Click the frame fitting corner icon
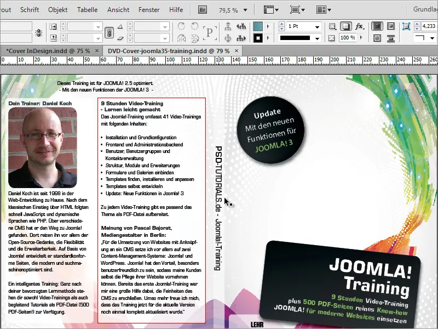The image size is (438, 329). (x=406, y=26)
